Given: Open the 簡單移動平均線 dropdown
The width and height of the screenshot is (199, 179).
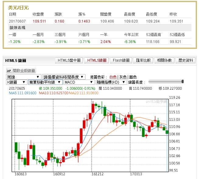Looking at the screenshot, I should [x=45, y=82].
